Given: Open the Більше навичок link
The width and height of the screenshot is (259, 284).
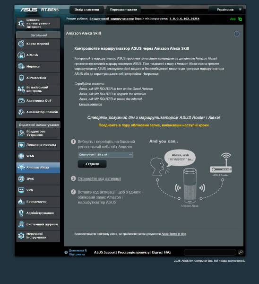Looking at the screenshot, I should (90, 104).
